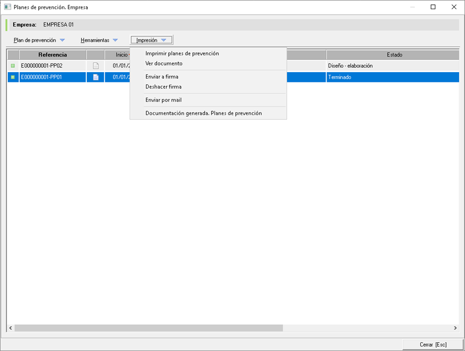Click document icon in E000000001-PP02 row
This screenshot has width=465, height=351.
click(x=96, y=66)
